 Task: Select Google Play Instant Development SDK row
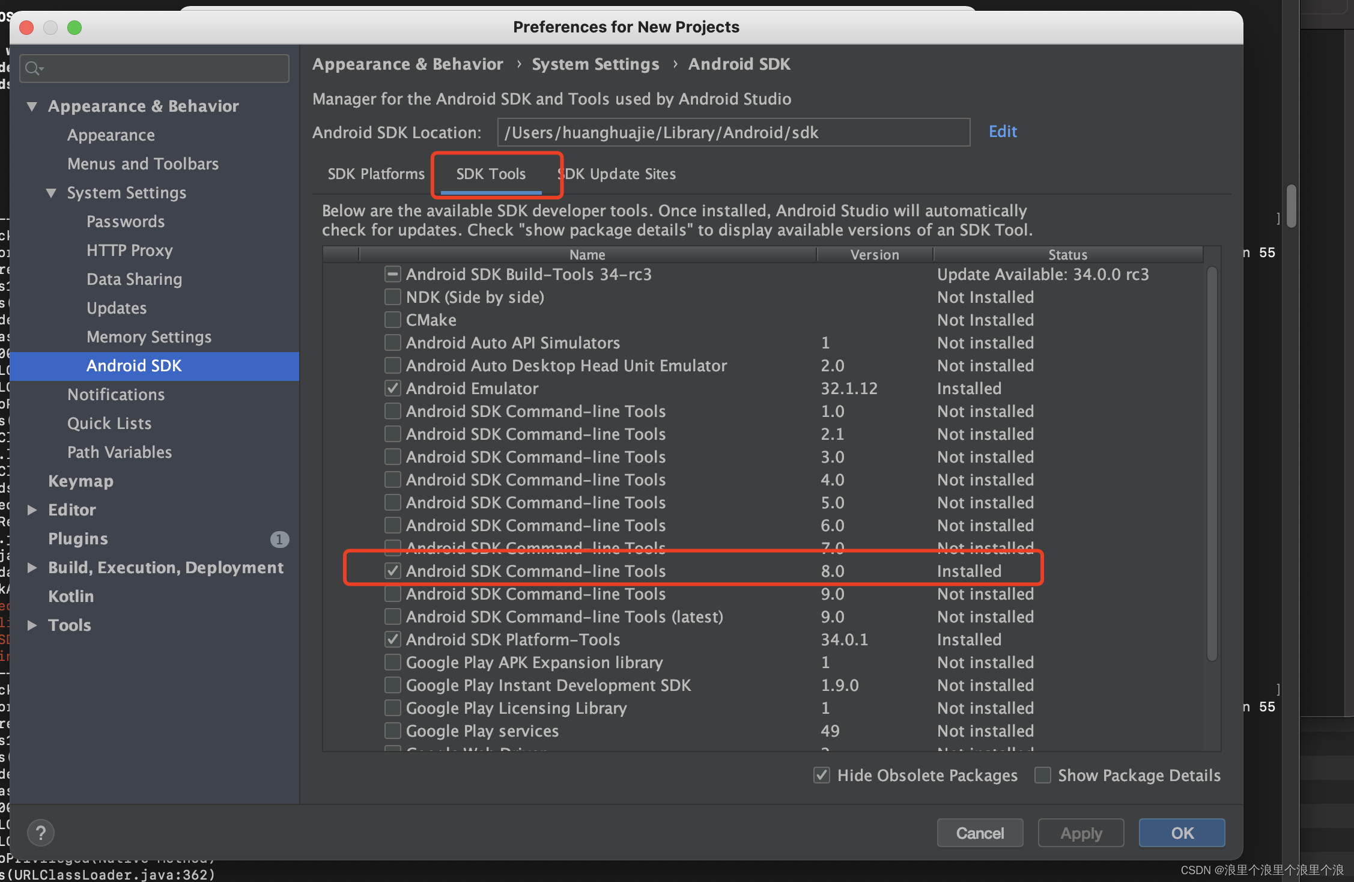[763, 686]
